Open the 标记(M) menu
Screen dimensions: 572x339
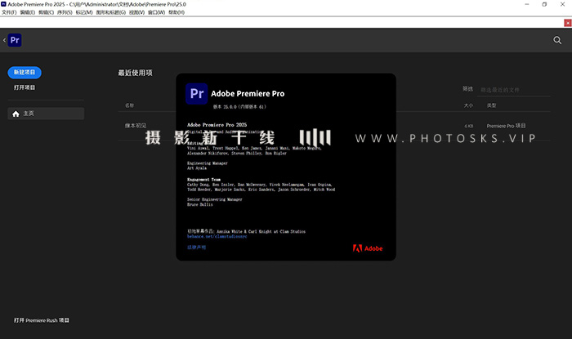click(x=84, y=12)
